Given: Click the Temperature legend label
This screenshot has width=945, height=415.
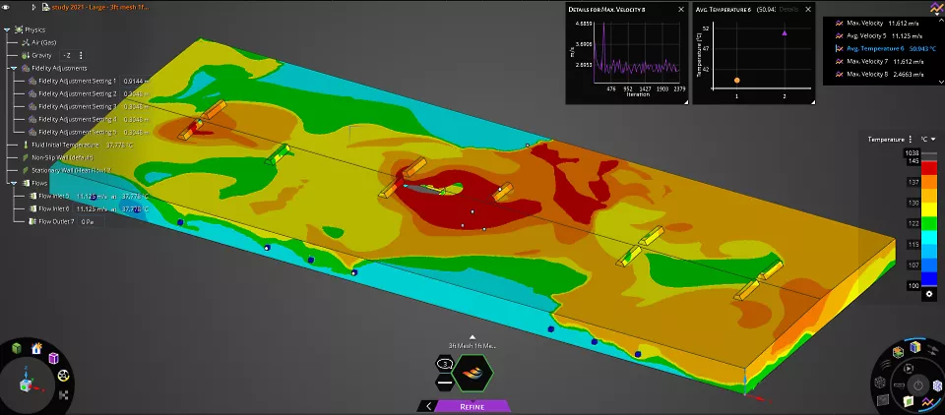Looking at the screenshot, I should coord(886,139).
